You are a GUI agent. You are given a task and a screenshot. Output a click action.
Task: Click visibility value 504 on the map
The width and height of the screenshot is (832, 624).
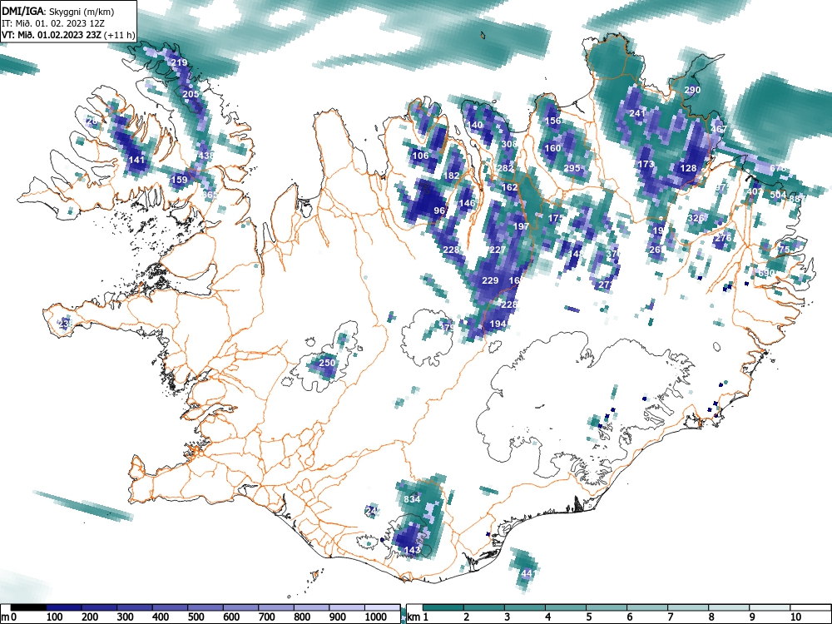pos(778,195)
